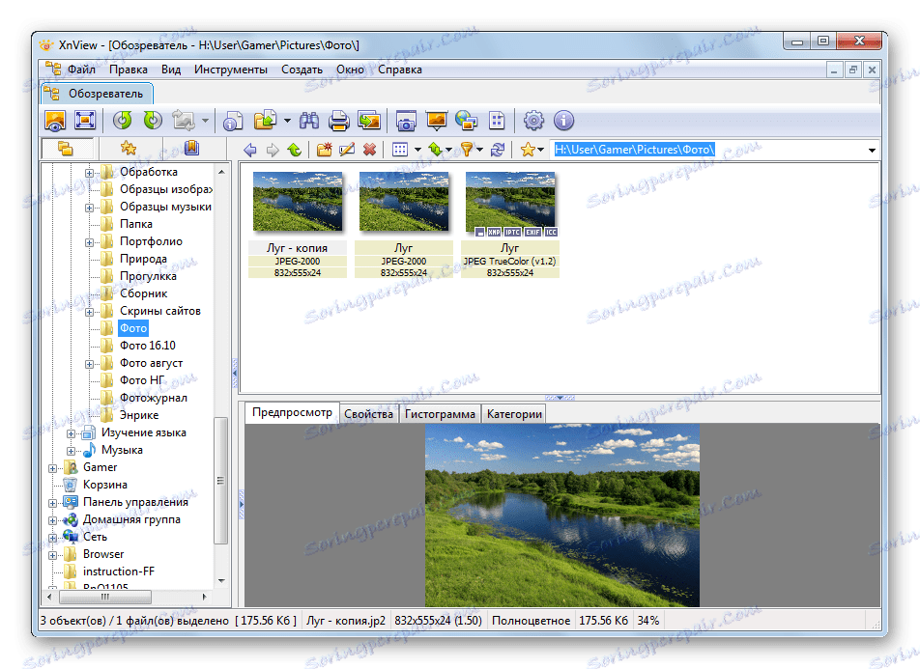Expand the Музыка tree node
Viewport: 920px width, 669px height.
coord(72,451)
